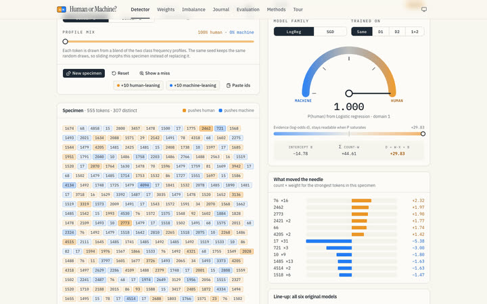Viewport: 487px width, 304px height.
Task: Click the count·w sum value +44.61
Action: tap(349, 153)
